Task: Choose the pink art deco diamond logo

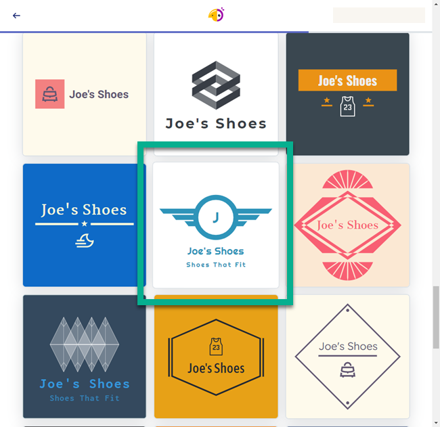Action: click(x=347, y=225)
